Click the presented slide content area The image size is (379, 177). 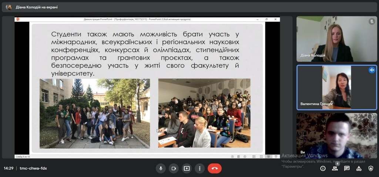coord(147,88)
